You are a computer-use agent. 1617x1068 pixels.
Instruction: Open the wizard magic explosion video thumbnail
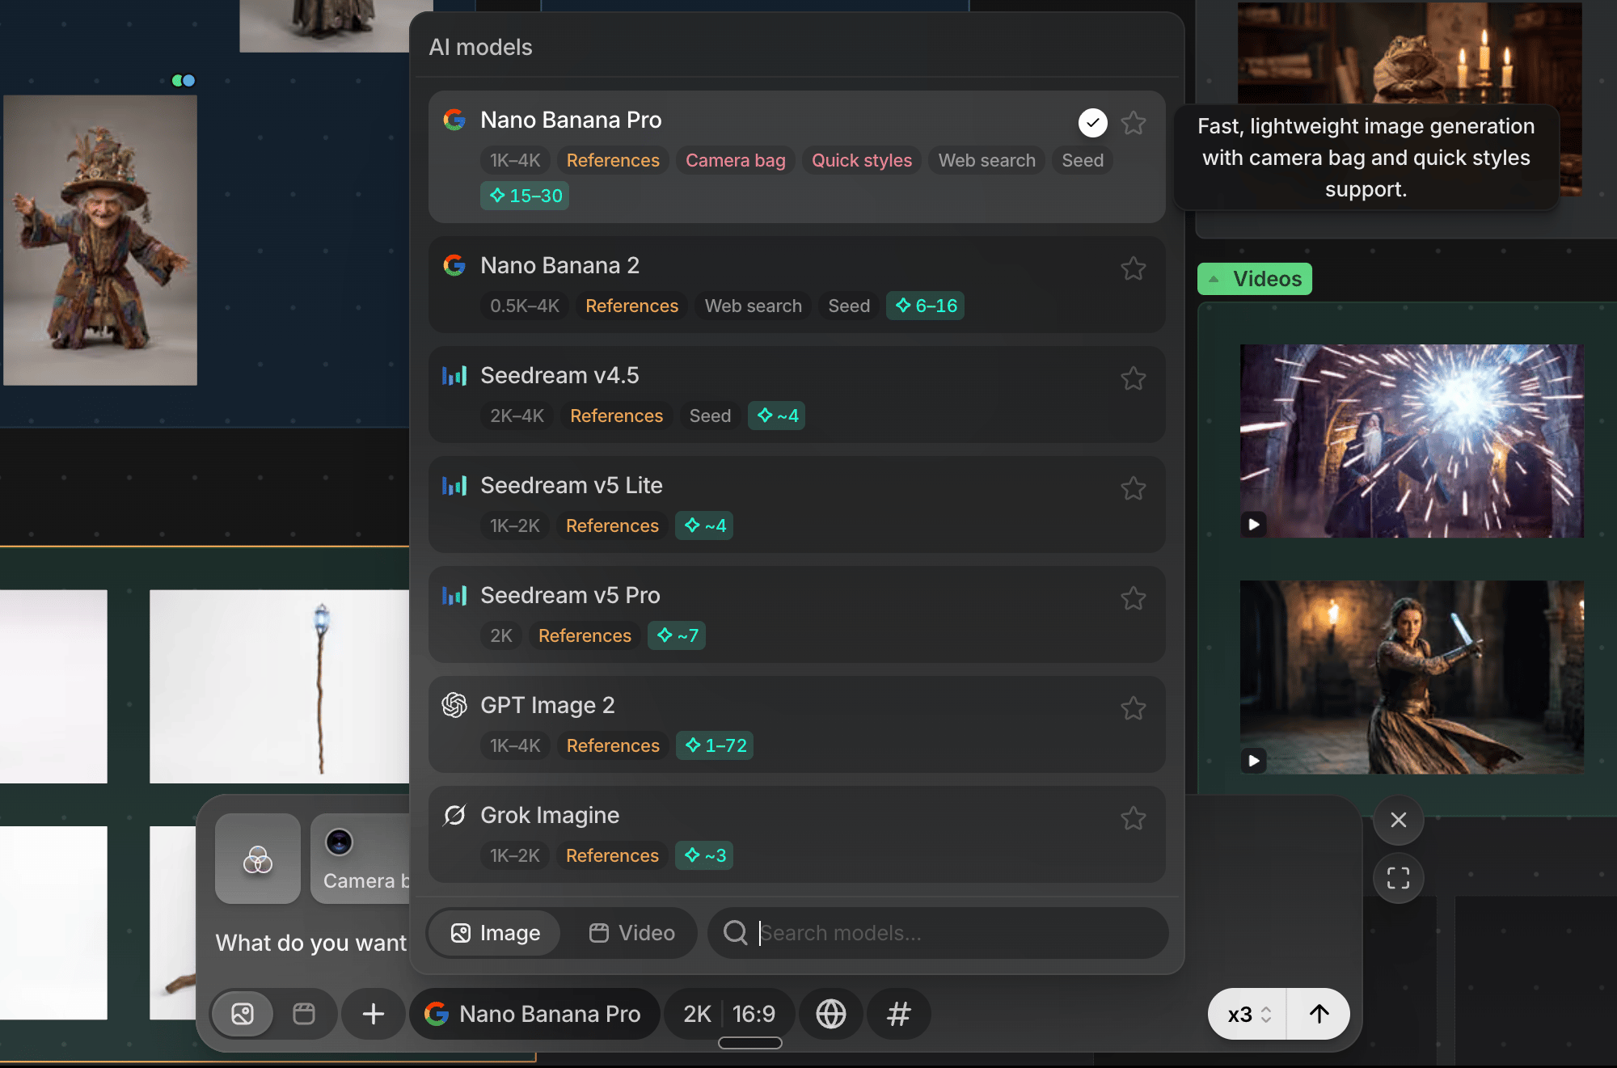[x=1412, y=441]
